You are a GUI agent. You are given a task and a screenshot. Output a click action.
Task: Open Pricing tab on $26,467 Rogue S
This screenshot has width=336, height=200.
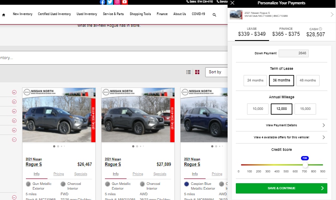coord(58,174)
